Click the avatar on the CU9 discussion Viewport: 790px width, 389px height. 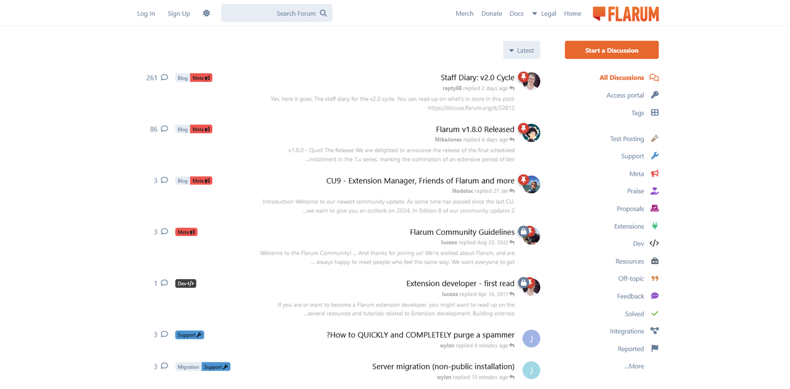coord(531,184)
